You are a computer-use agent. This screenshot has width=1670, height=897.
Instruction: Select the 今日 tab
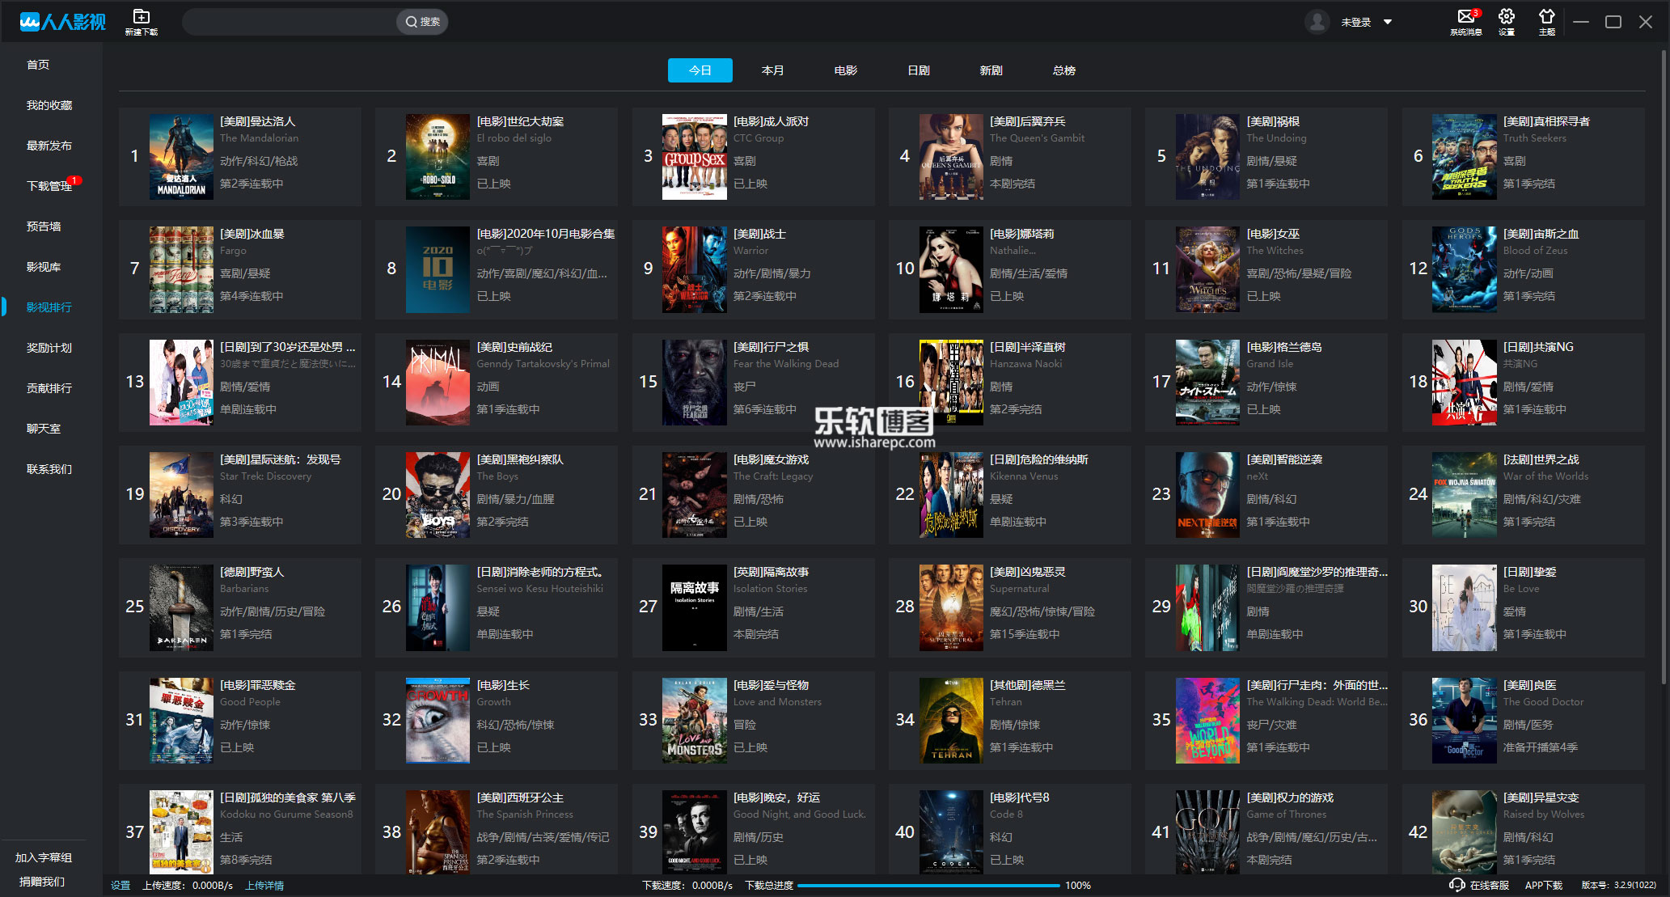click(700, 70)
